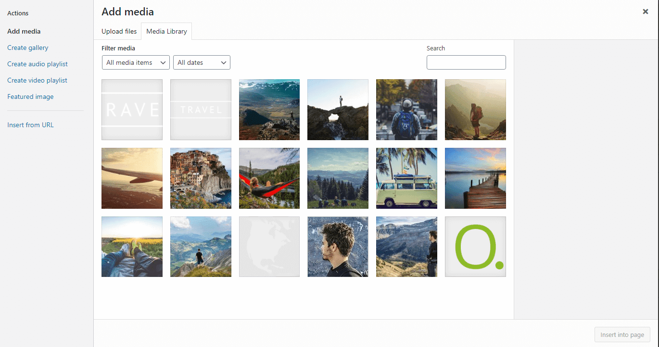This screenshot has height=347, width=659.
Task: Choose the red hammock photo
Action: (x=269, y=178)
